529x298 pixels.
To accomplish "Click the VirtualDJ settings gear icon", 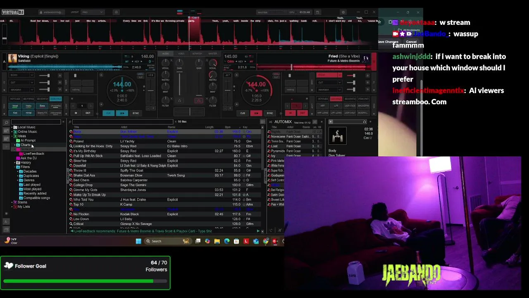I will pos(343,12).
